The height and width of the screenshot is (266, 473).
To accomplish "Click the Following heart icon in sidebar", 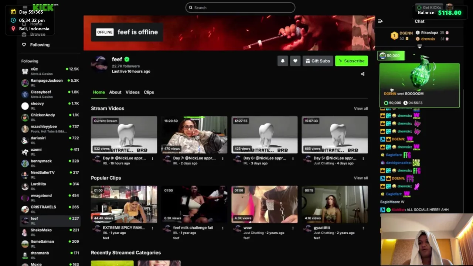I will click(x=24, y=45).
